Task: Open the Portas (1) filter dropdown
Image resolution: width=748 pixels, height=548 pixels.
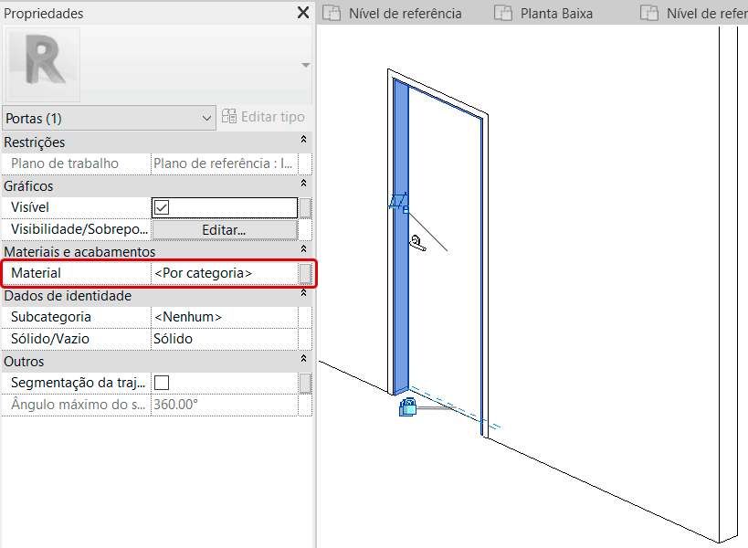Action: pyautogui.click(x=109, y=118)
